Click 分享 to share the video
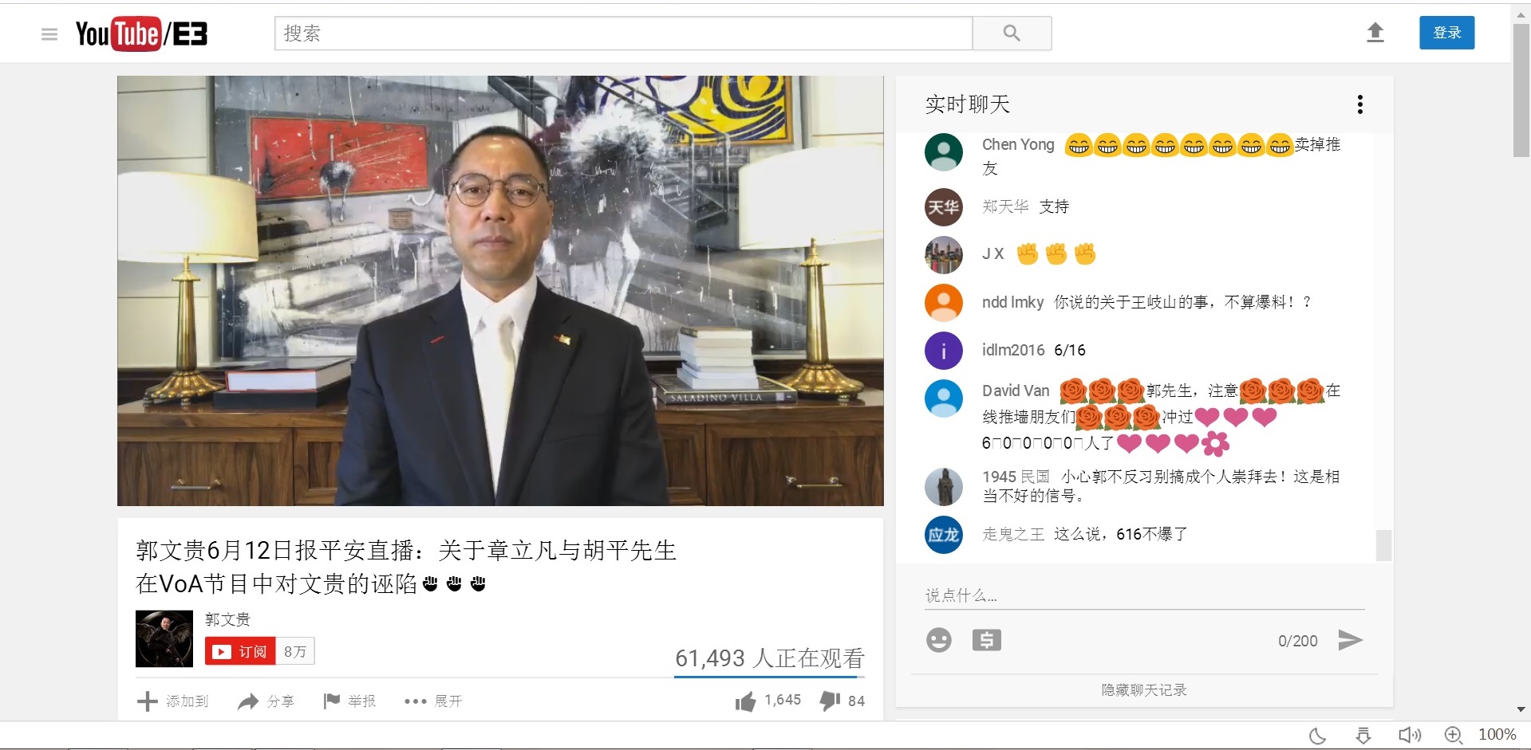 (x=266, y=701)
